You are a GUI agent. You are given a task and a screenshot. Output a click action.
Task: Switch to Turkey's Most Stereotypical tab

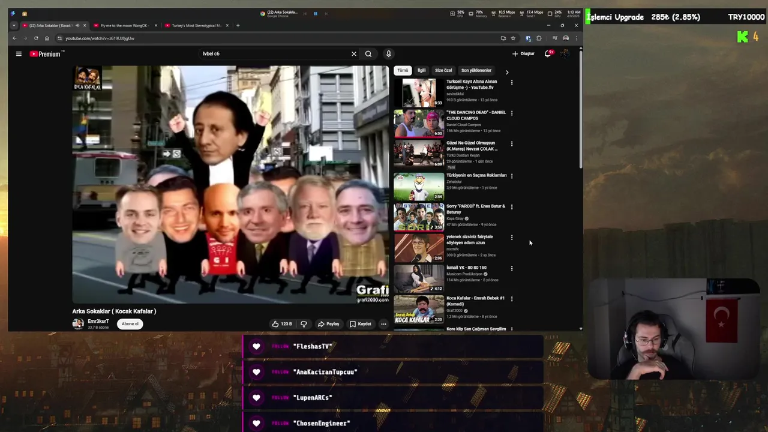pos(196,26)
